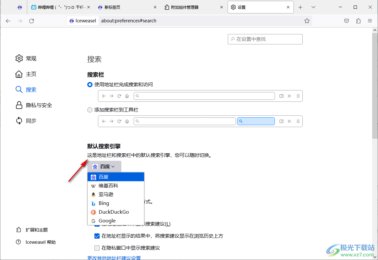
Task: Choose 百度 from the engine list
Action: click(116, 177)
